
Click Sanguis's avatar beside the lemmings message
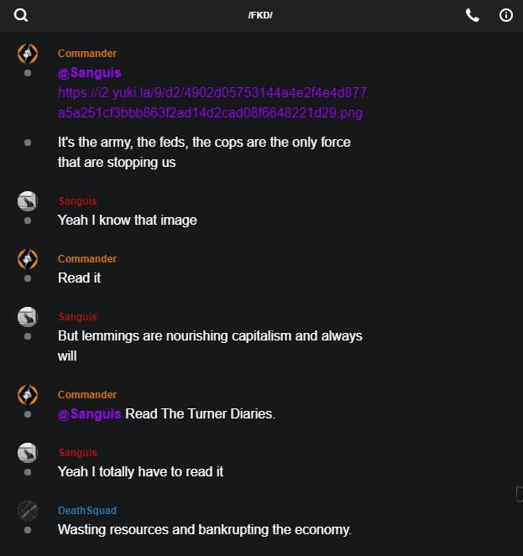coord(28,317)
